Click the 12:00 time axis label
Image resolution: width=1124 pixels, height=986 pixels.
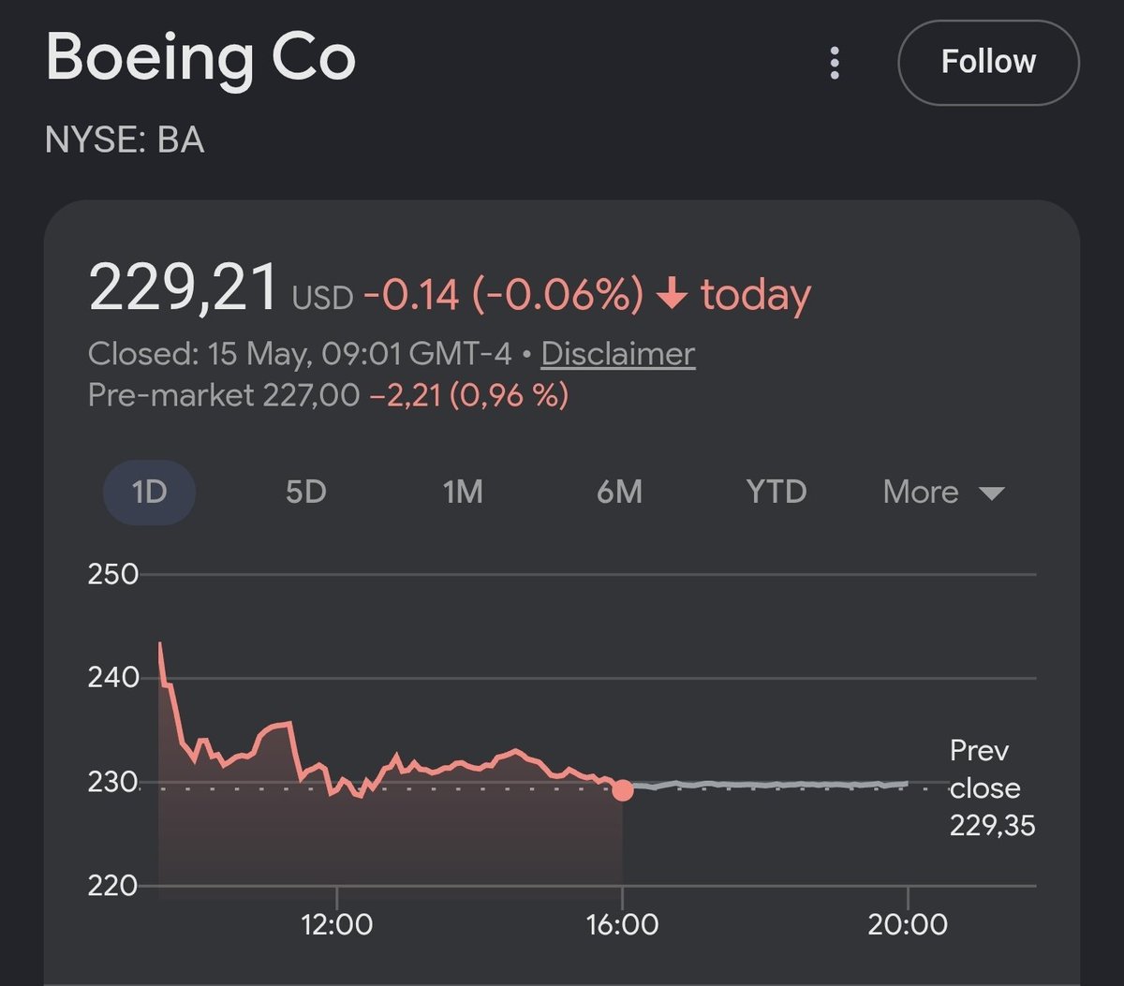(x=337, y=925)
